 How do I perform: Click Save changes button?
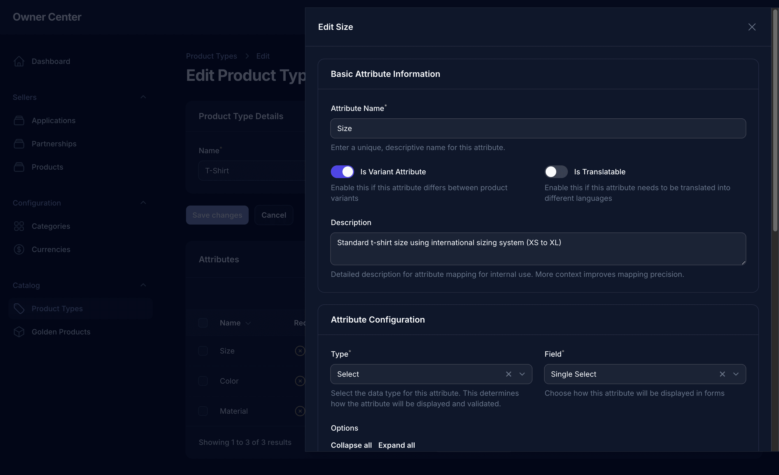click(217, 215)
